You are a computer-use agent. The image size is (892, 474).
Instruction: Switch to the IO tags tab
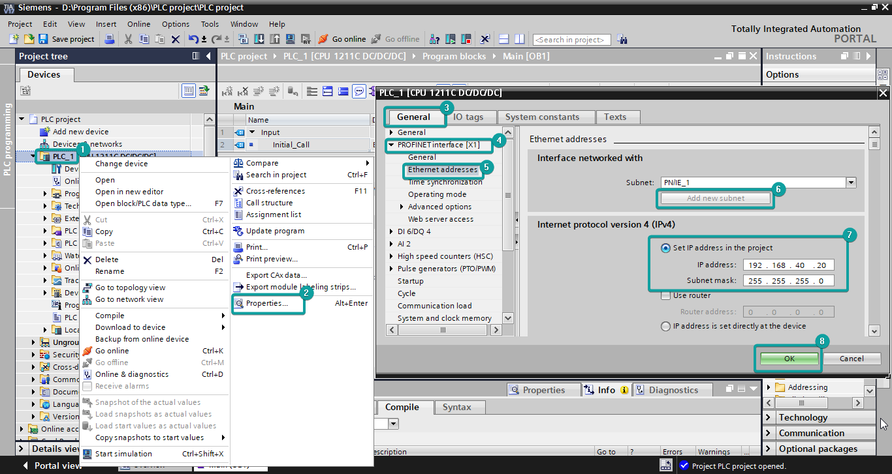point(468,117)
